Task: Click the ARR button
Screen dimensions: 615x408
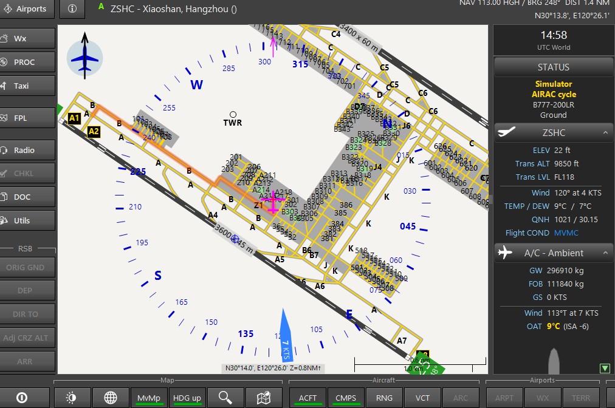Action: click(x=27, y=361)
